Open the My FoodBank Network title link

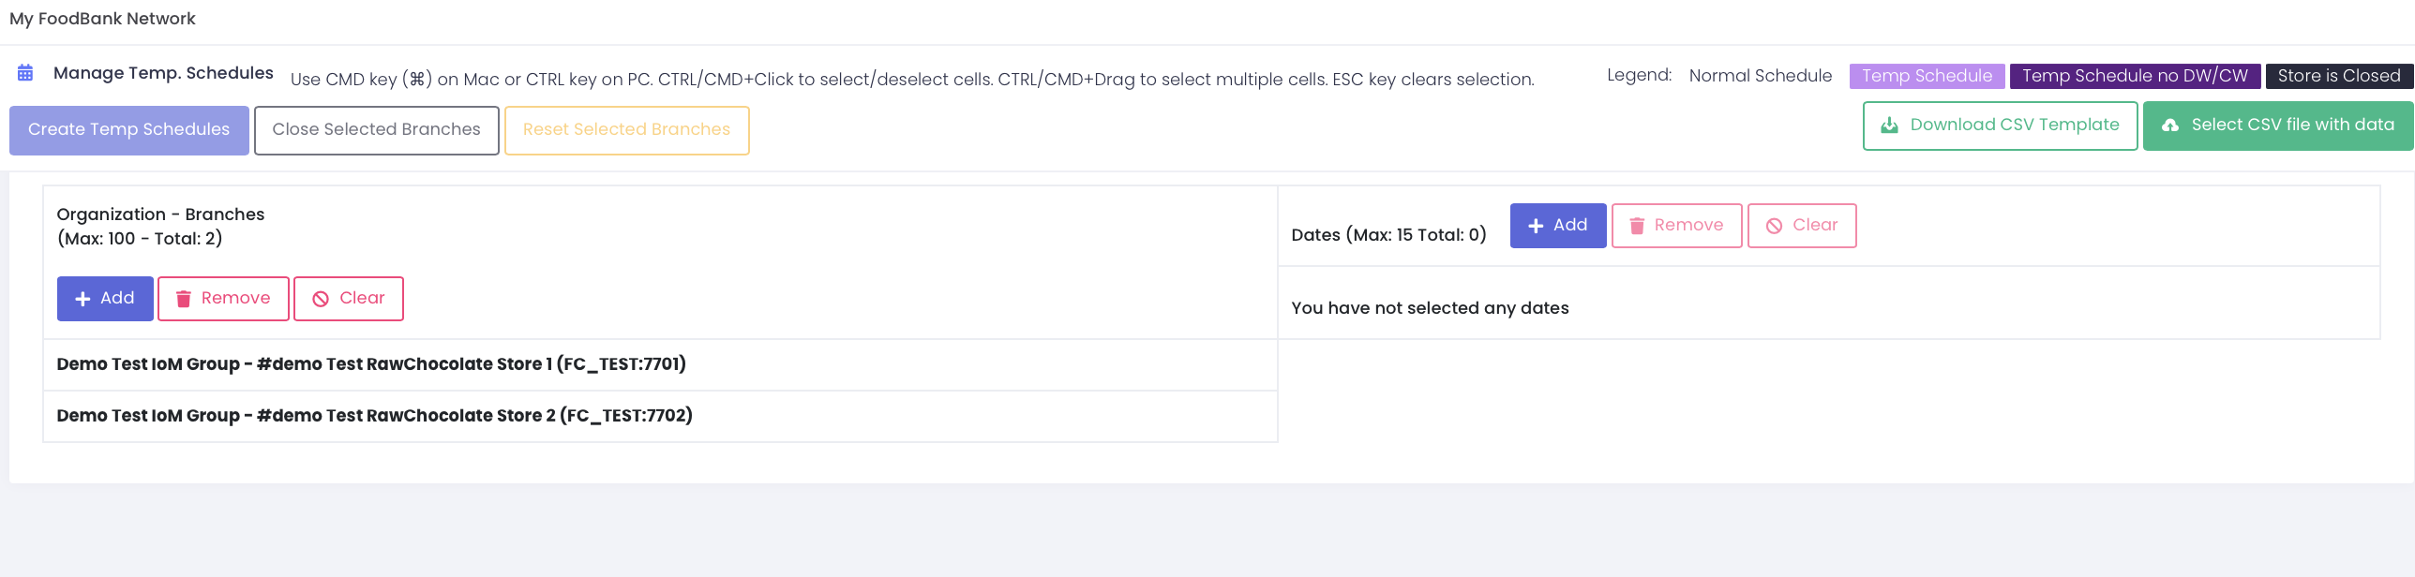[102, 19]
